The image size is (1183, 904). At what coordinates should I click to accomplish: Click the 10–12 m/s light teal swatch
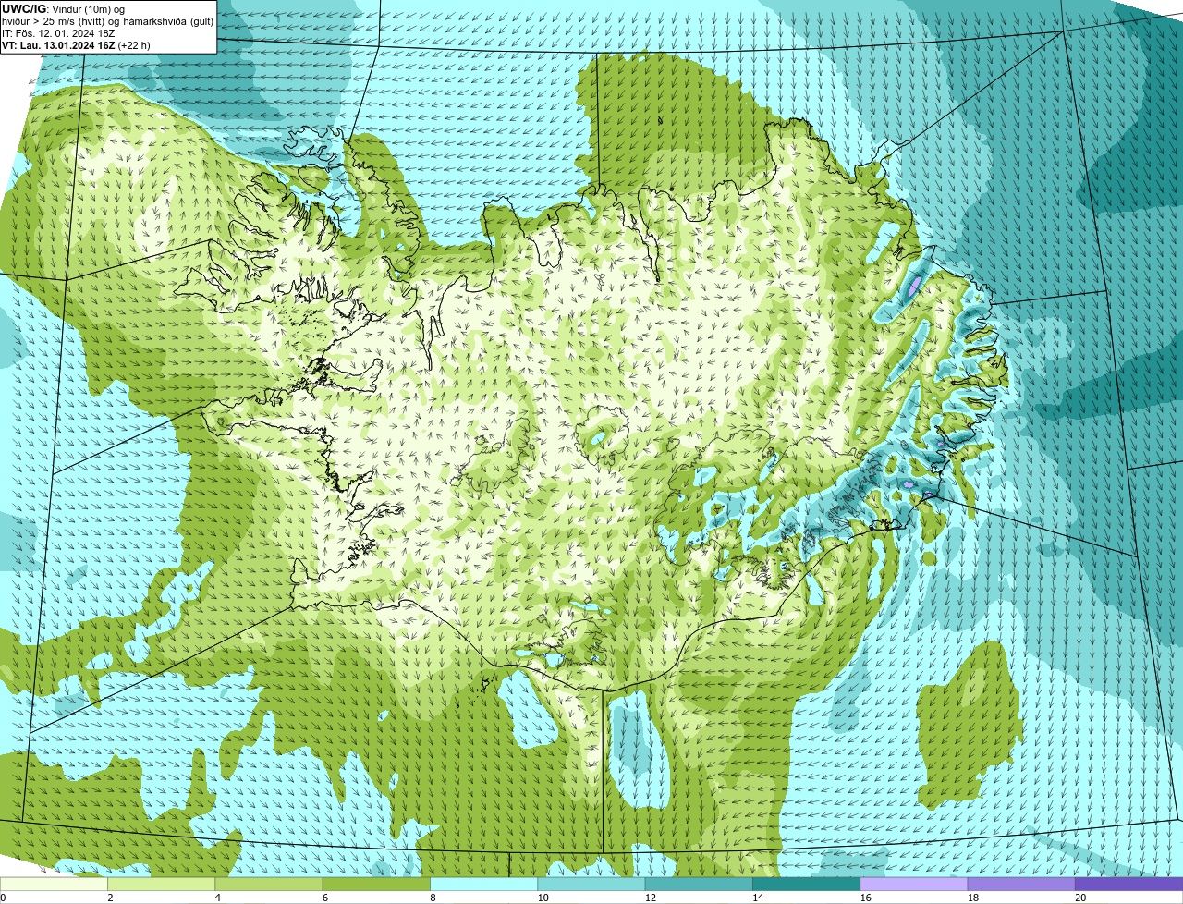[591, 884]
